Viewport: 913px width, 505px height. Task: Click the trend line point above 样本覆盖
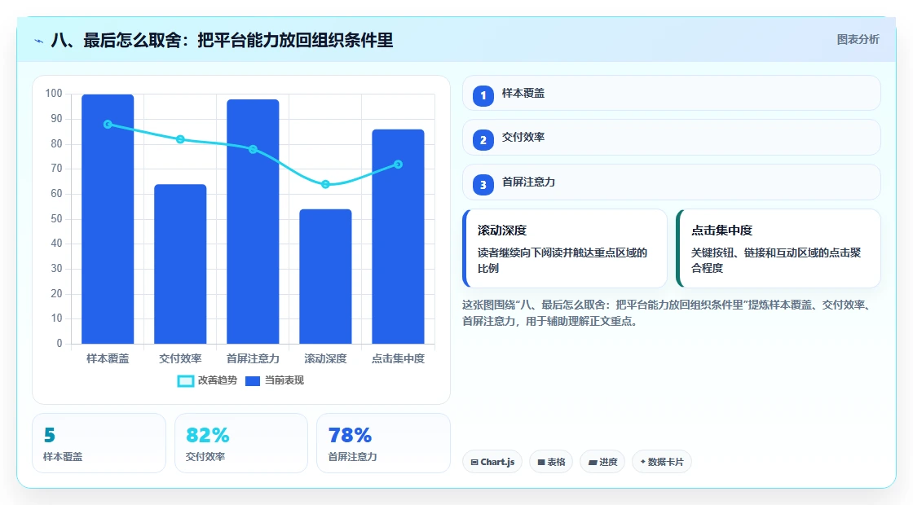point(108,125)
